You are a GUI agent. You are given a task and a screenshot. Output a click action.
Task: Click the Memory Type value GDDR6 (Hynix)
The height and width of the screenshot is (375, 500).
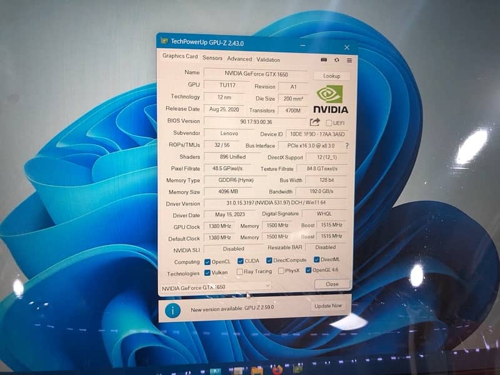pos(236,180)
